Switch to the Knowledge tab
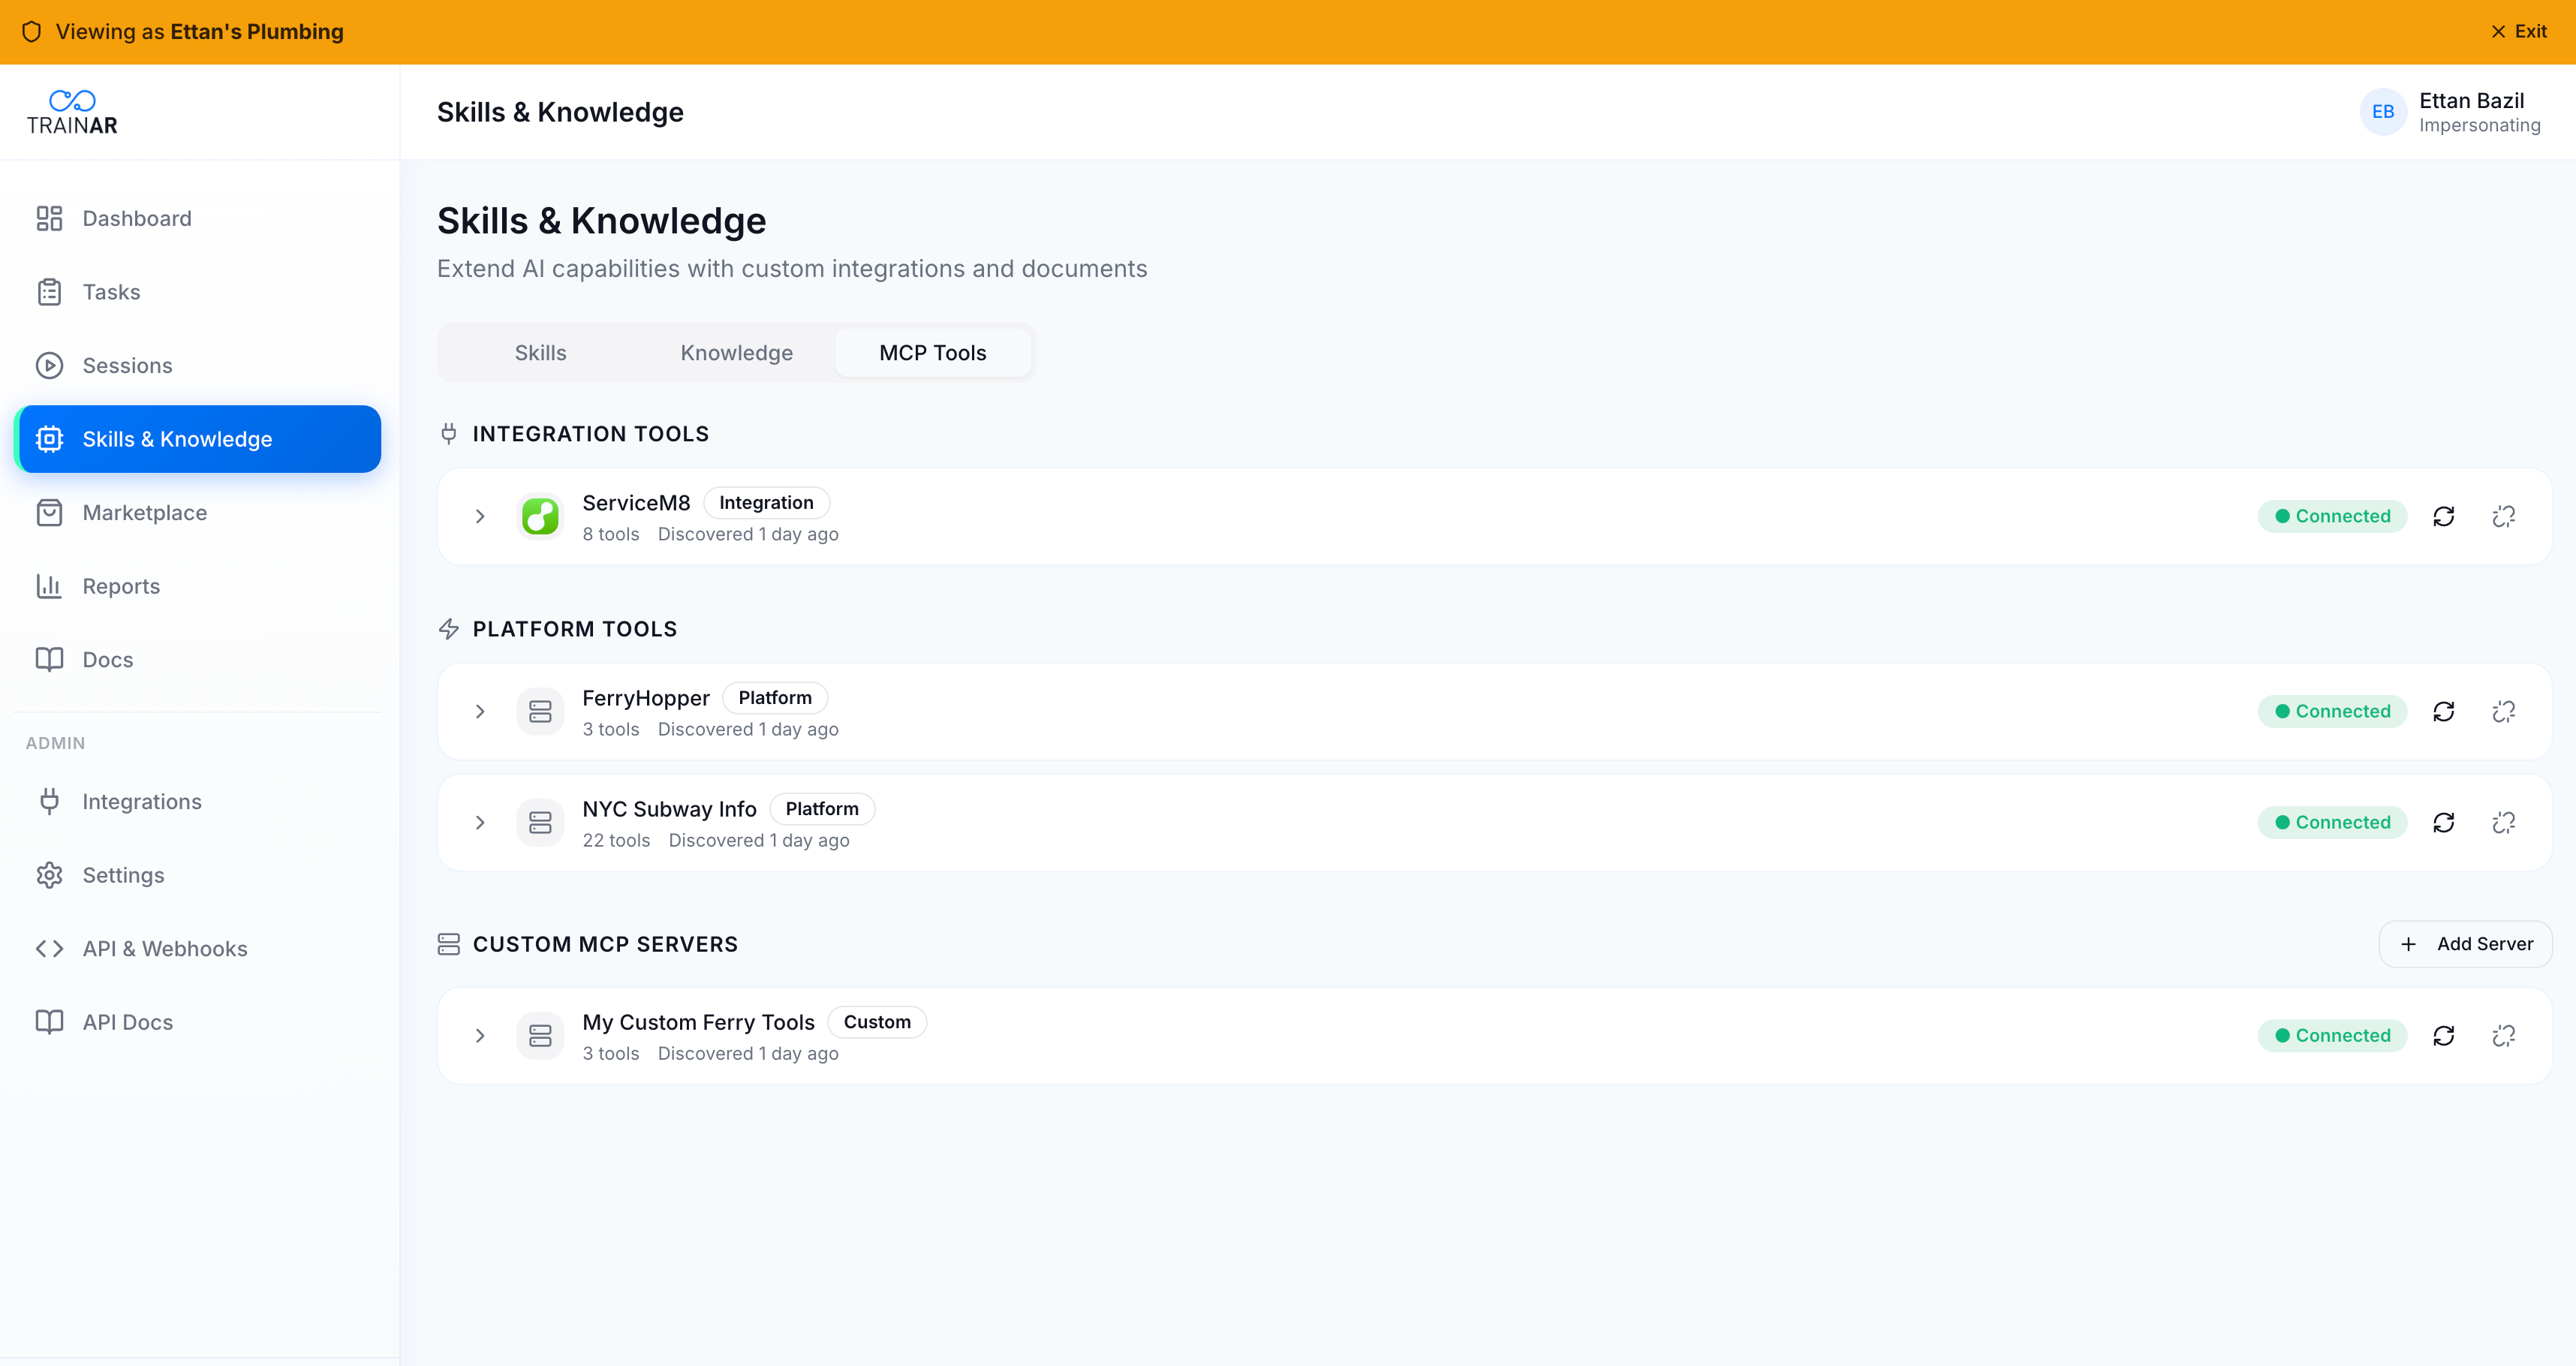 [x=736, y=352]
